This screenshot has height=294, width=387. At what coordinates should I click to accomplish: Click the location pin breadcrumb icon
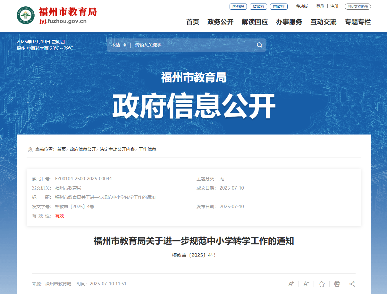pos(30,150)
